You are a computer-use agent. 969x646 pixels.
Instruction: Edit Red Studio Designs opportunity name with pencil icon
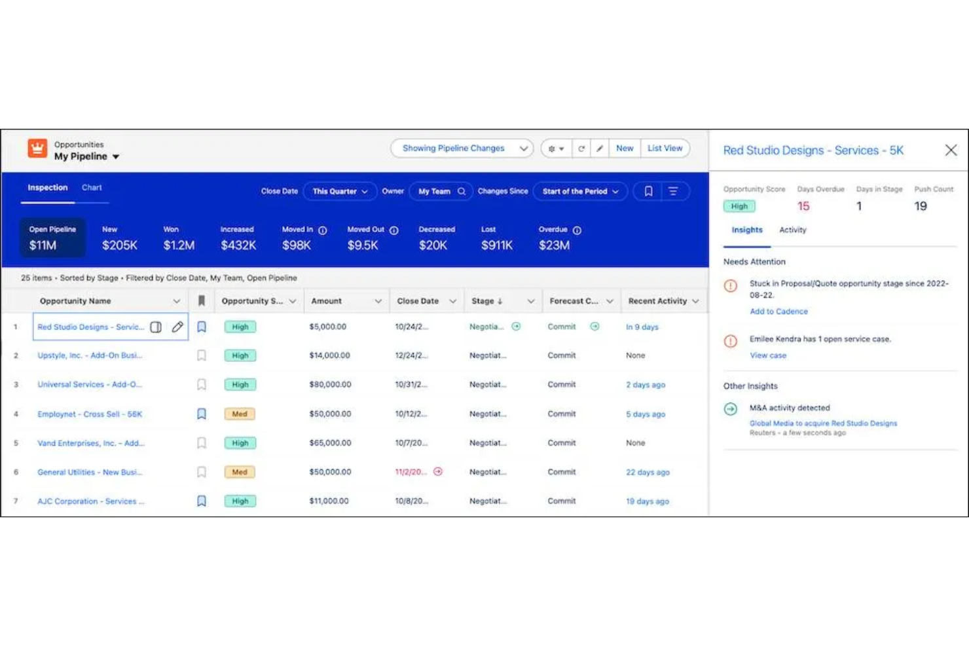pyautogui.click(x=177, y=327)
